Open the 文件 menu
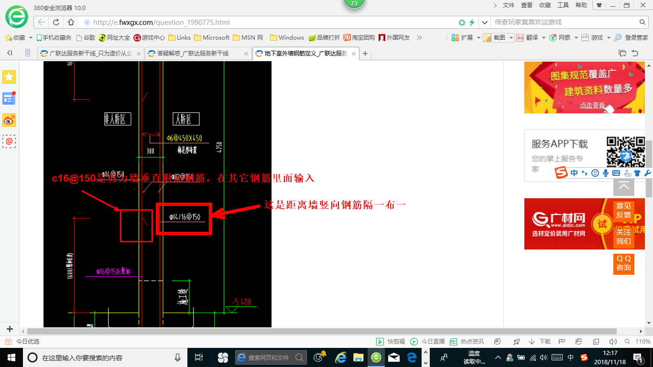This screenshot has width=653, height=367. (x=509, y=5)
